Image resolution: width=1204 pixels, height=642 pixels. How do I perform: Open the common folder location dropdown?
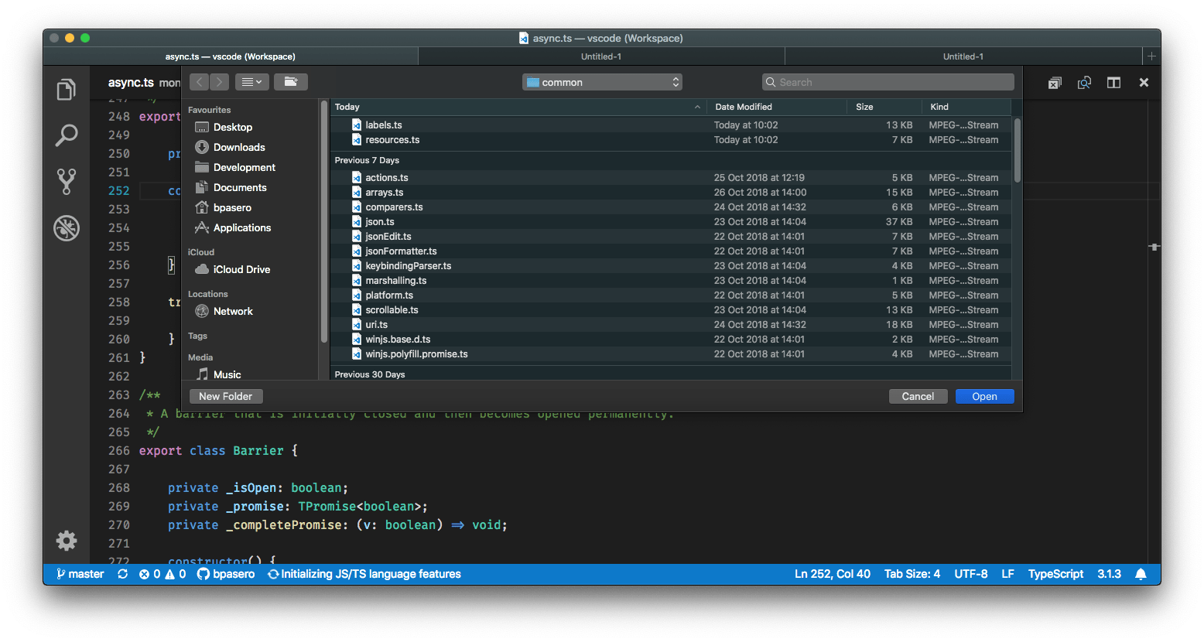pyautogui.click(x=602, y=81)
